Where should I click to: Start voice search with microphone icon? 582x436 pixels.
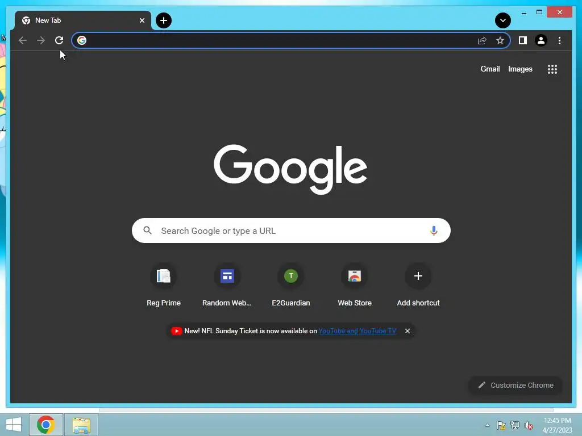tap(434, 230)
